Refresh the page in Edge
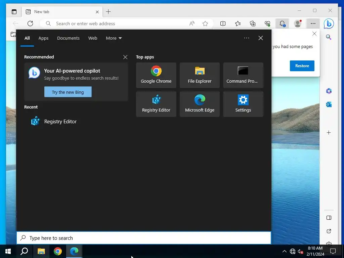 pos(30,24)
